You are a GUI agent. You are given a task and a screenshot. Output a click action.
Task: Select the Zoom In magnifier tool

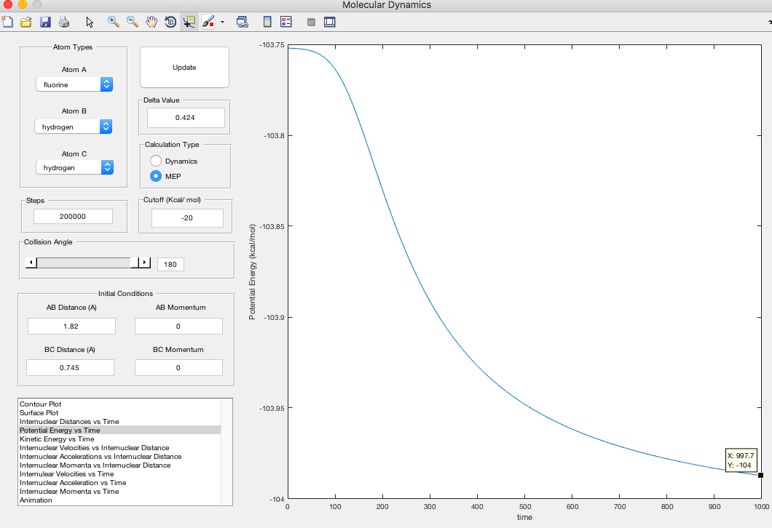[x=114, y=22]
